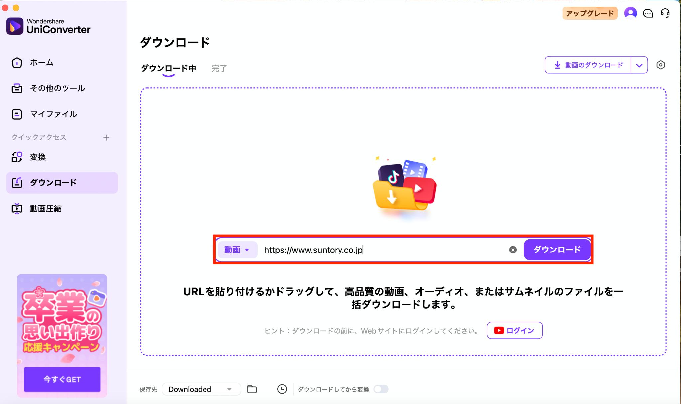Click the YouTube ログイン button
Viewport: 681px width, 404px height.
(x=515, y=330)
